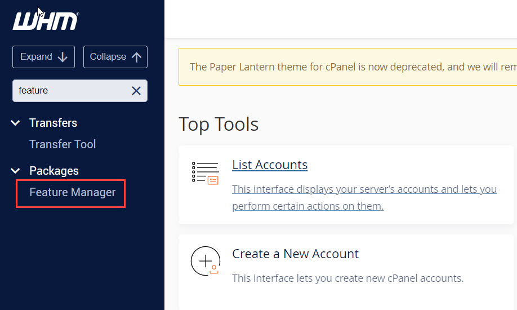
Task: Click the Create a New Account description
Action: point(347,278)
